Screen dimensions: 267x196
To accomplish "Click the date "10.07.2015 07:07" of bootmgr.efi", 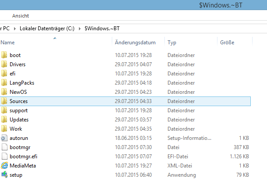I will click(x=133, y=157).
